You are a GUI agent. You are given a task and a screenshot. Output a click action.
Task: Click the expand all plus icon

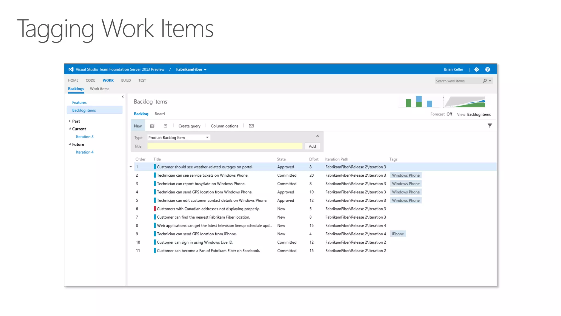click(x=152, y=126)
